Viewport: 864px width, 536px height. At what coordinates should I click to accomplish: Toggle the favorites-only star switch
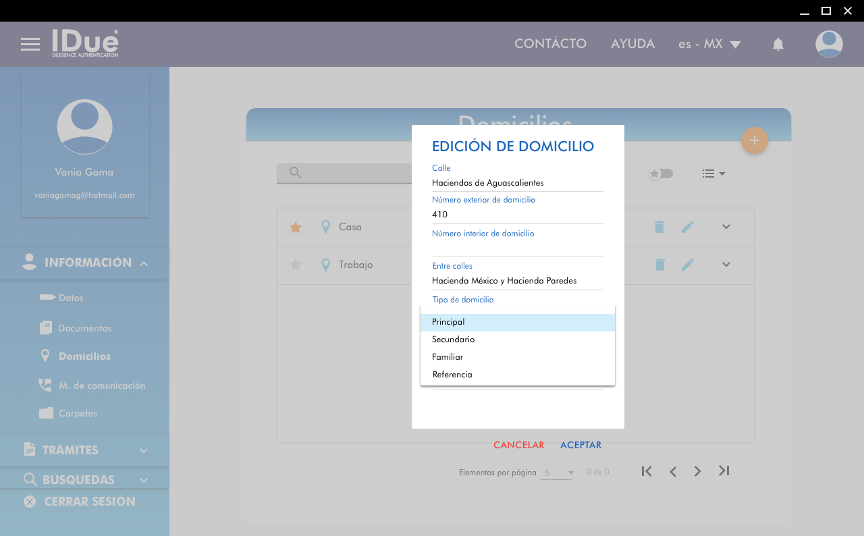660,173
